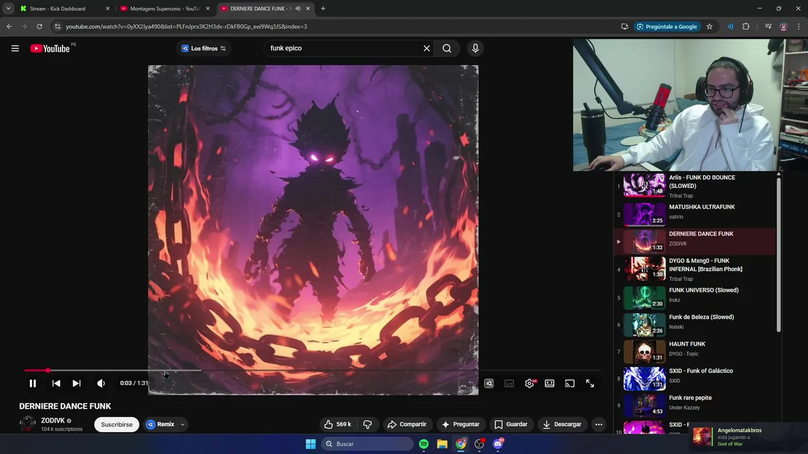Play MATUSHKA ULTRAFUNK from playlist
The image size is (808, 454).
pos(694,214)
